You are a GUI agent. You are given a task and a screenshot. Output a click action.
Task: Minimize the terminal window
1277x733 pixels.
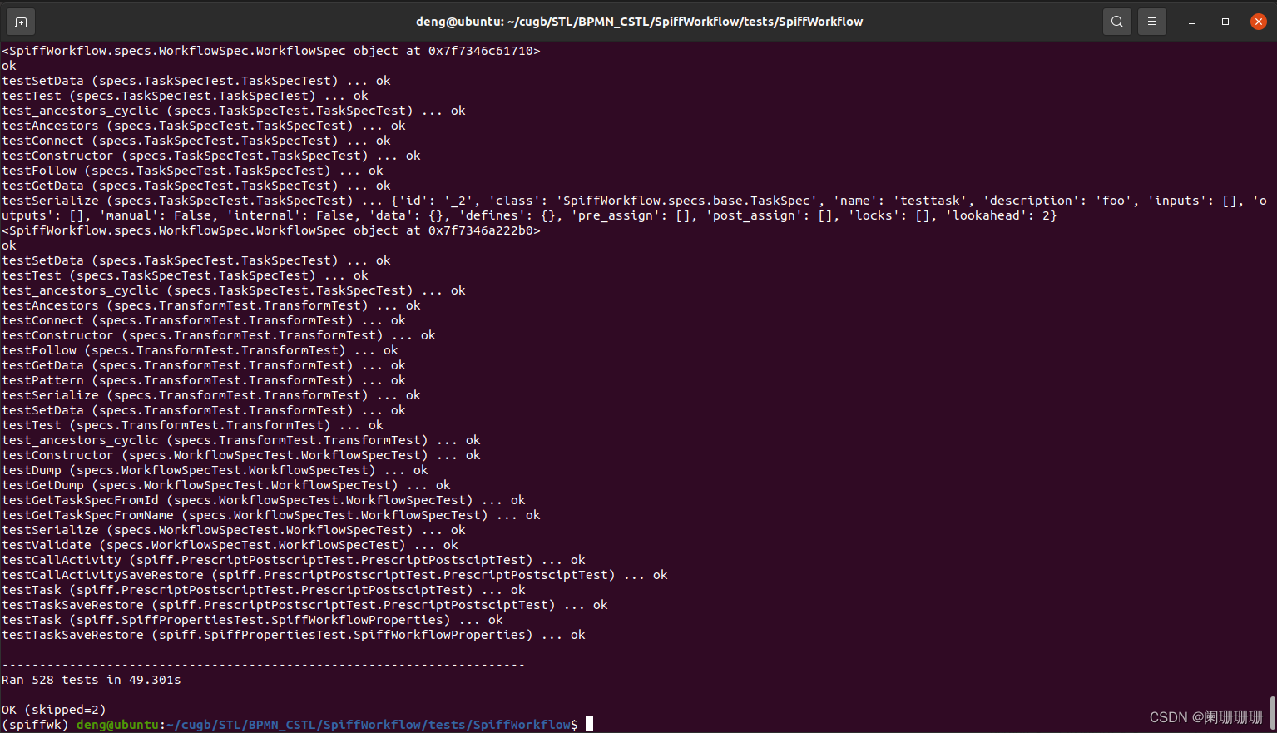1191,22
